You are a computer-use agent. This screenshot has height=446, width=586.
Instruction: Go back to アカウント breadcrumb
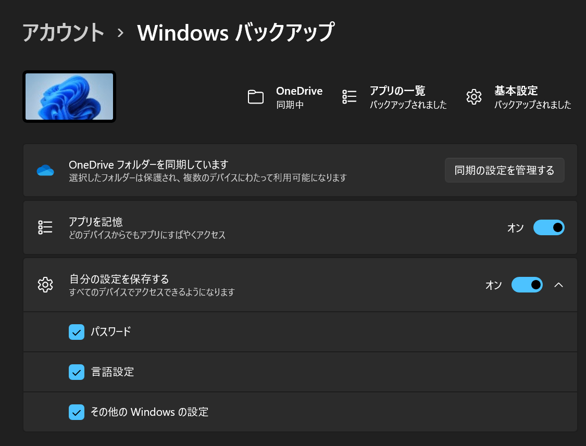click(63, 32)
